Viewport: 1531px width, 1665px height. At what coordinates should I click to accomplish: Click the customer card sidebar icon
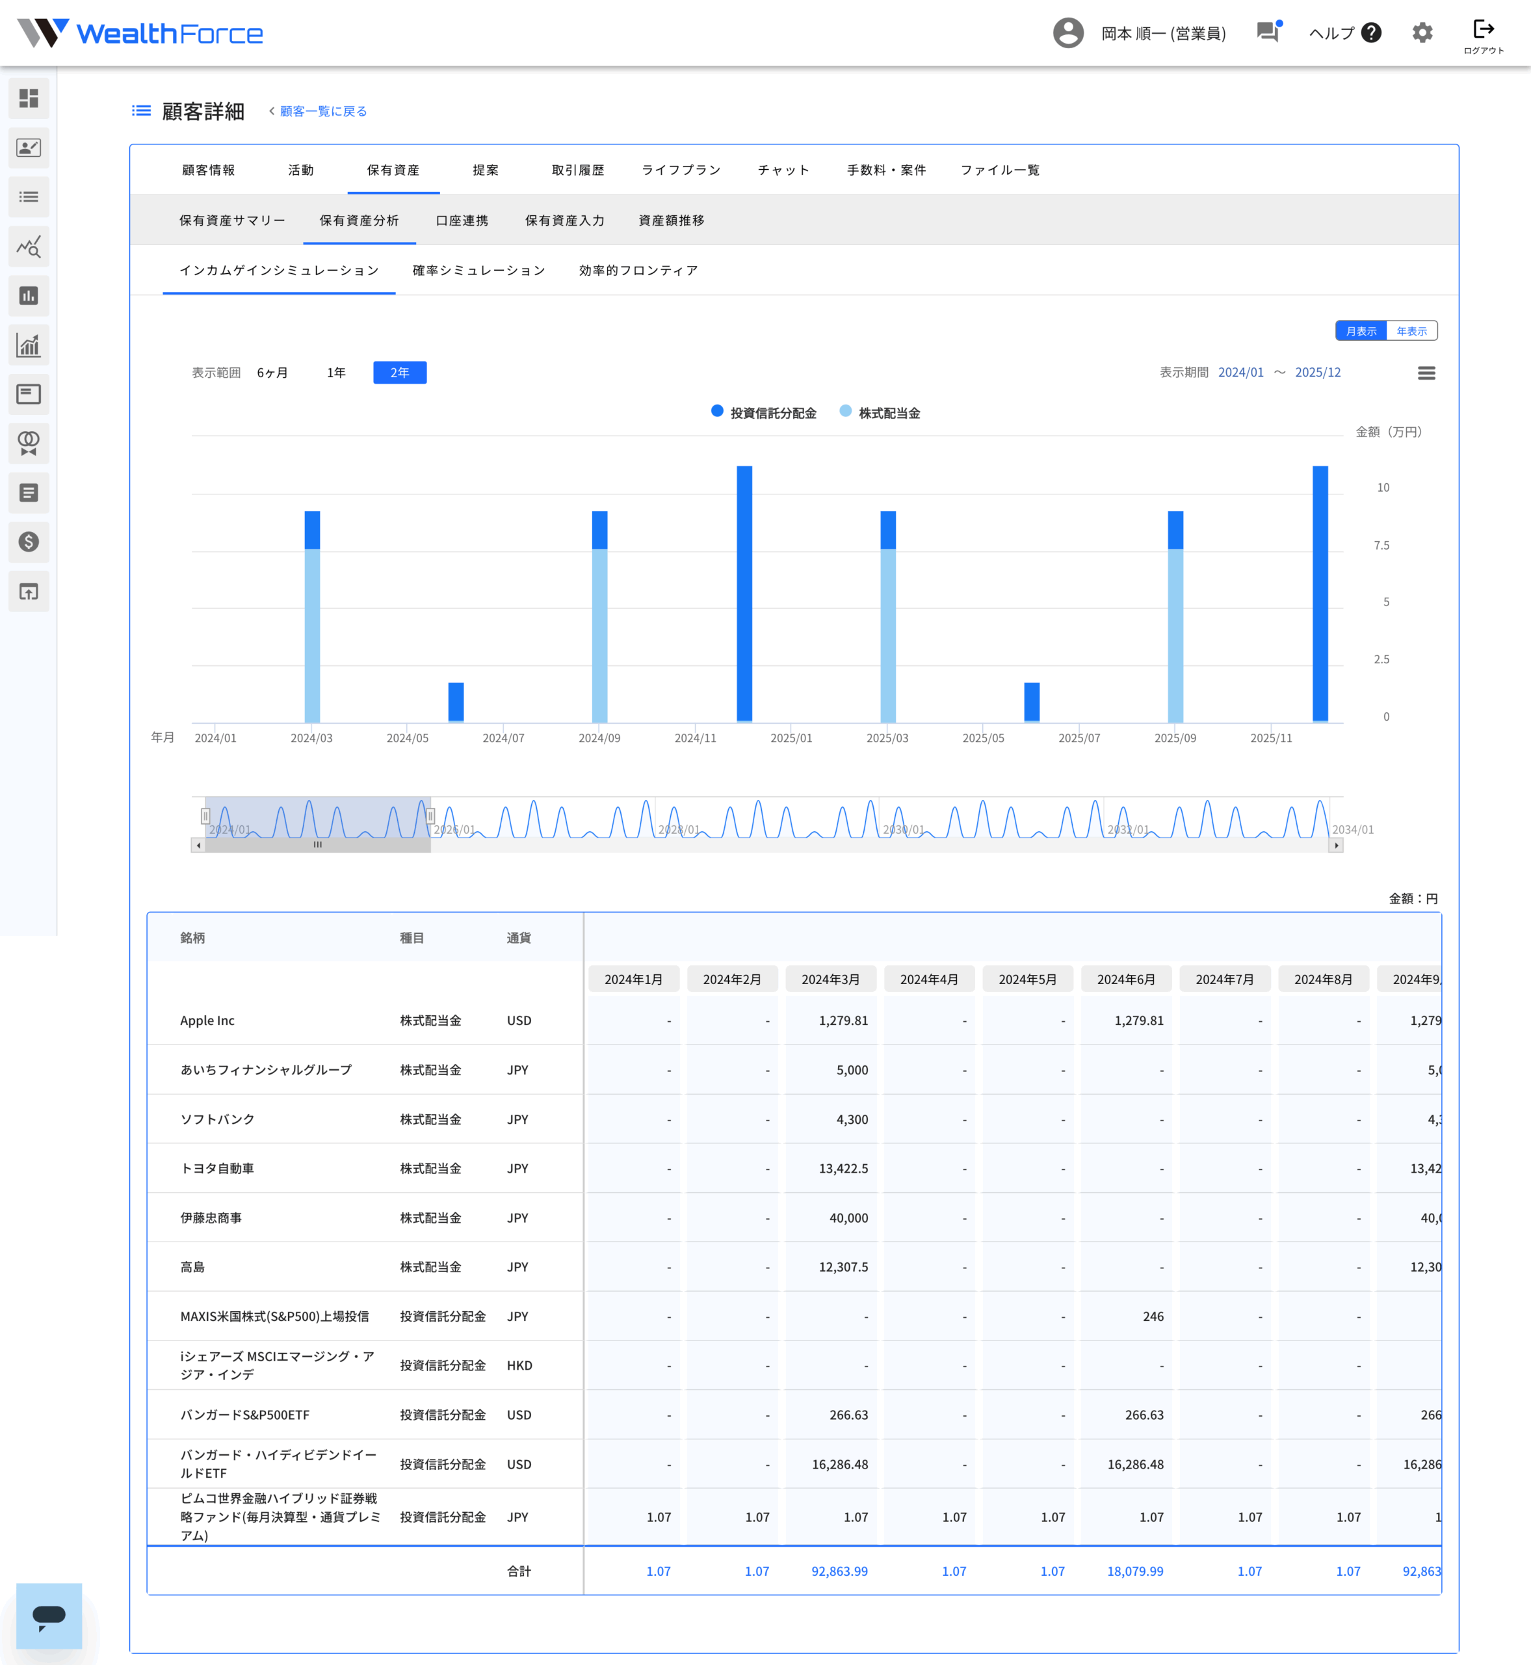[x=28, y=148]
